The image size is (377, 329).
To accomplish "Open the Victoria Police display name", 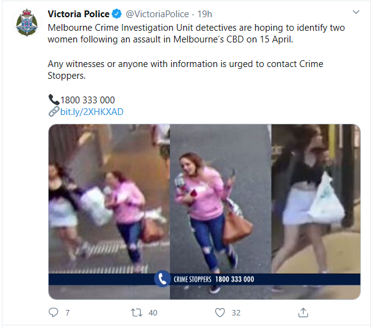I will click(x=79, y=14).
